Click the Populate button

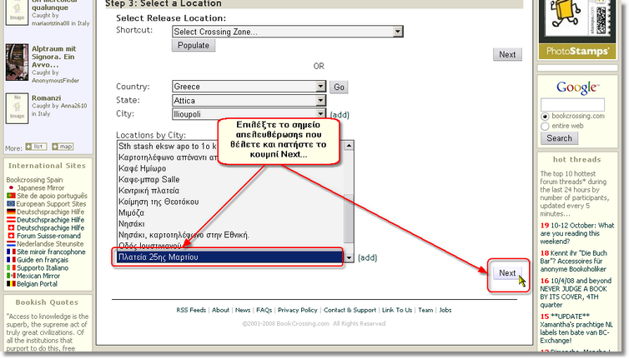[x=193, y=46]
